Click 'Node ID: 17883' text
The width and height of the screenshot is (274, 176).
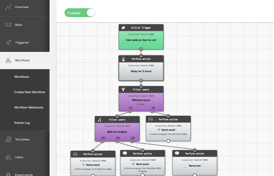(147, 34)
